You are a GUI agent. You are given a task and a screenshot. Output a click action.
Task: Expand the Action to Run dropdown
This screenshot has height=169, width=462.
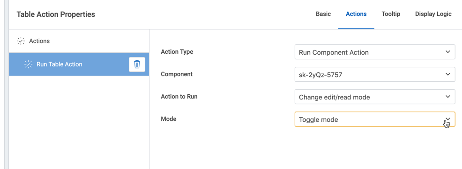[375, 97]
